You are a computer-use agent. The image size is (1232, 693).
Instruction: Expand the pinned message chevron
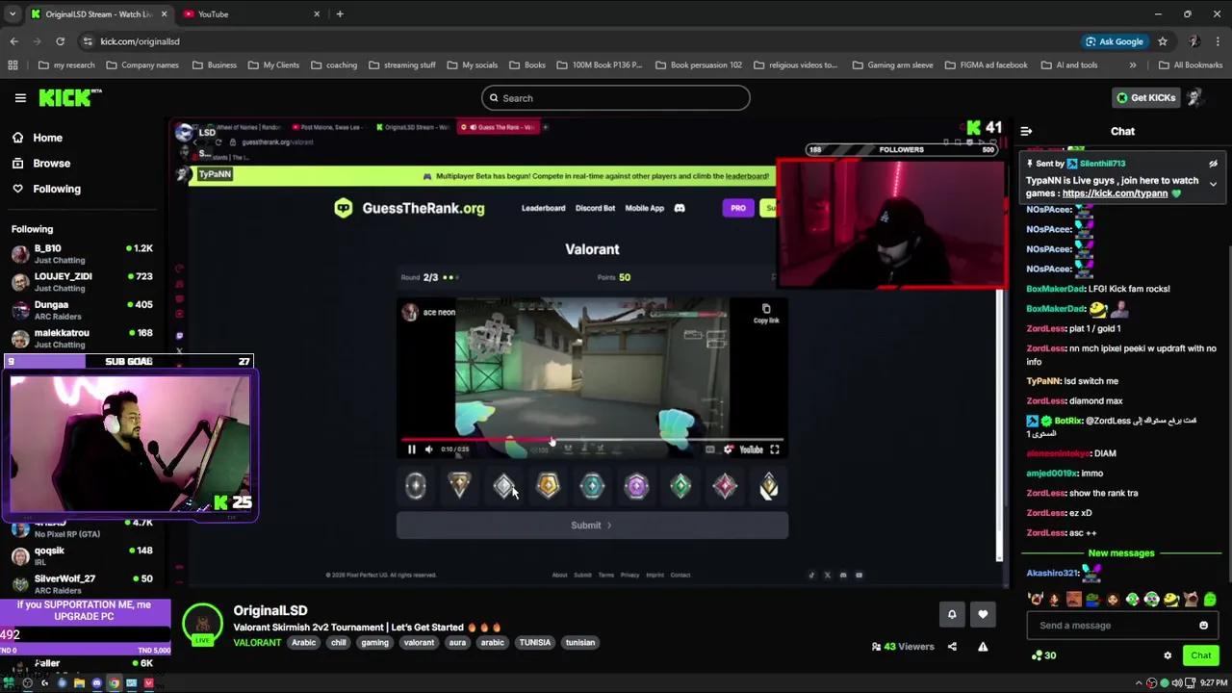(x=1213, y=183)
